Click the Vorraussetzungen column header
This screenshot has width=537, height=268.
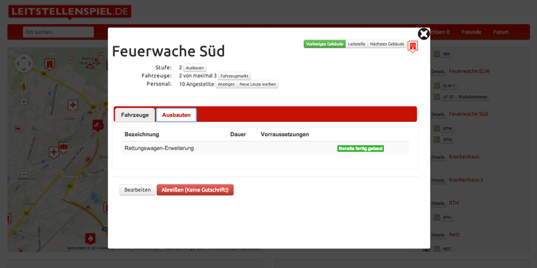pyautogui.click(x=285, y=135)
